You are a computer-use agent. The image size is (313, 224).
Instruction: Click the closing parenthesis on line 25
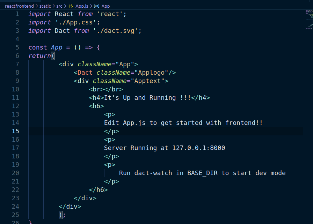click(x=60, y=215)
